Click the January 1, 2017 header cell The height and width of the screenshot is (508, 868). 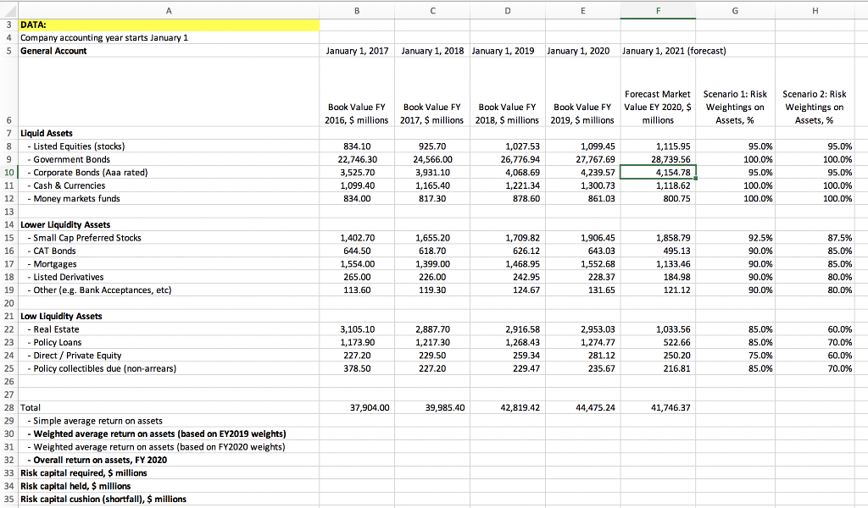[357, 51]
